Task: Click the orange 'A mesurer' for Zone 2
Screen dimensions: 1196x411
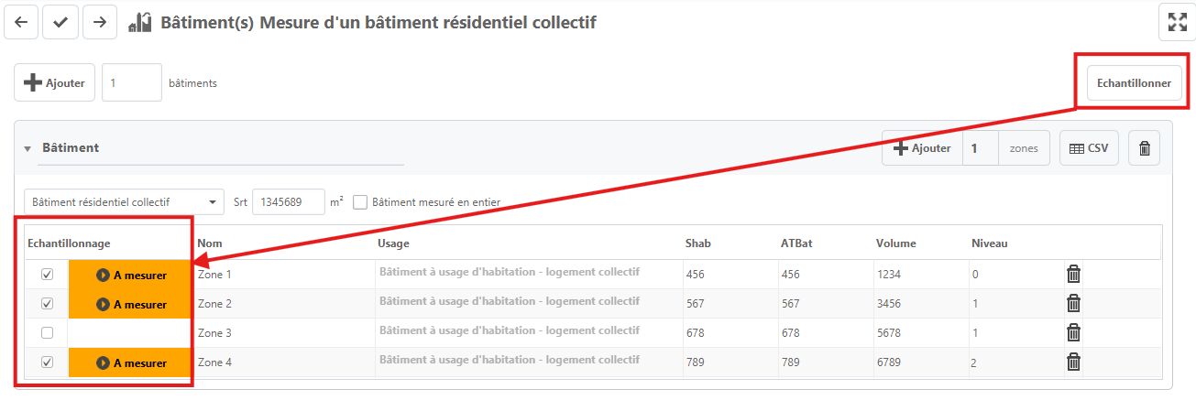Action: [x=130, y=304]
